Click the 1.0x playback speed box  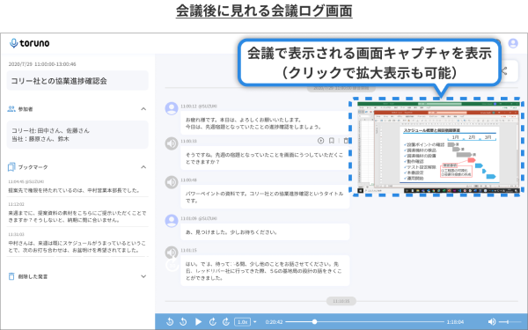tap(243, 322)
